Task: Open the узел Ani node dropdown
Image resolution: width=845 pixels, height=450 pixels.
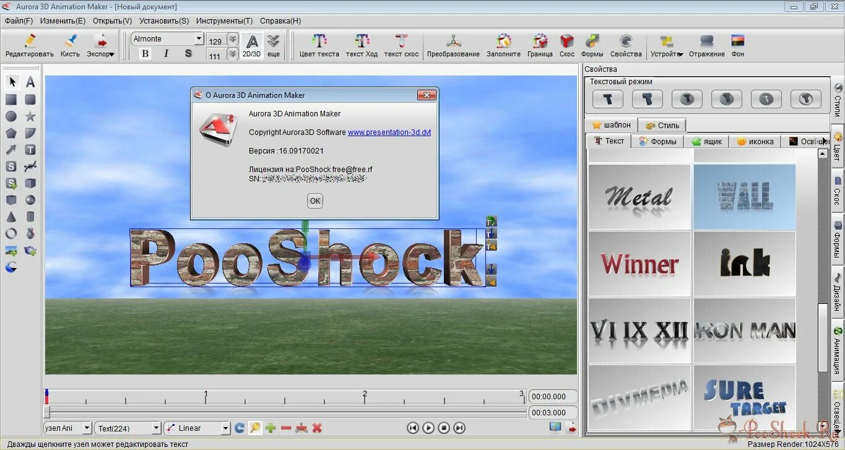Action: point(87,428)
